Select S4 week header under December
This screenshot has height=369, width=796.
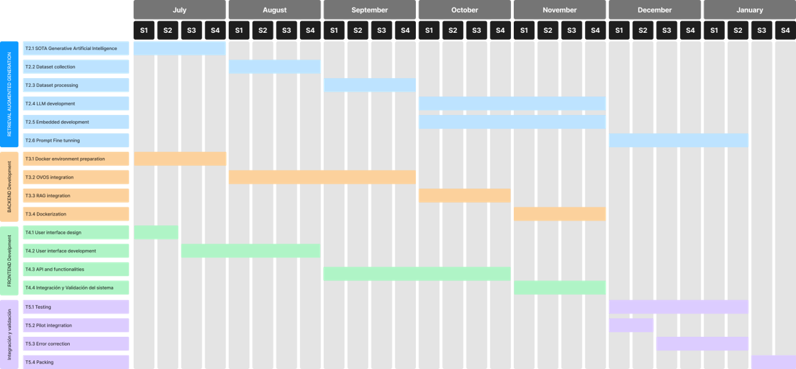pyautogui.click(x=690, y=30)
